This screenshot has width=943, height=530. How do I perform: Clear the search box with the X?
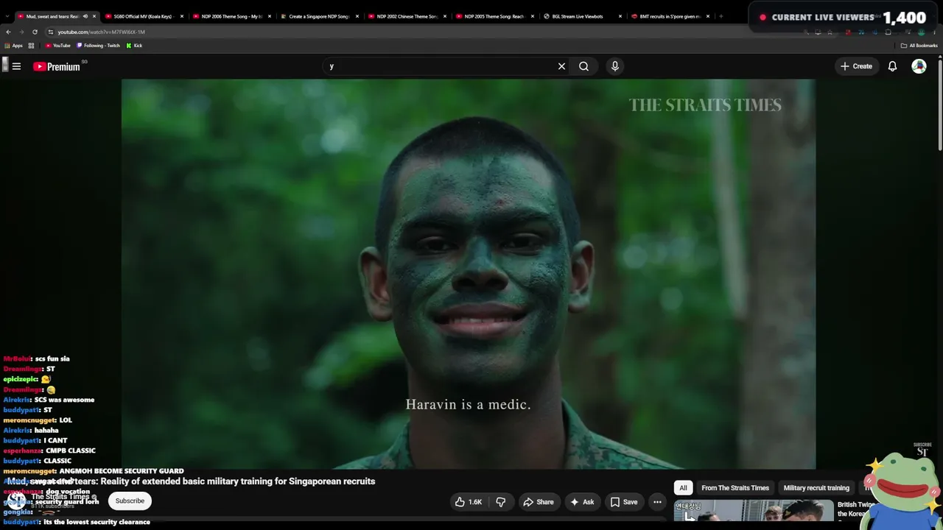(561, 66)
